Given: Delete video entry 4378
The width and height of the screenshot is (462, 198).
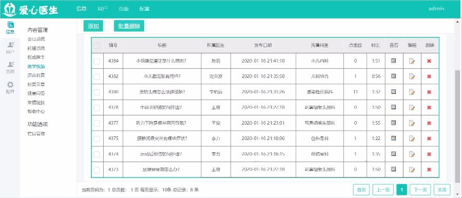Looking at the screenshot, I should point(429,107).
